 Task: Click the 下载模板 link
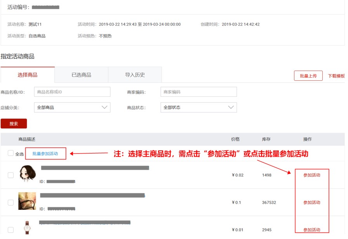[x=336, y=76]
